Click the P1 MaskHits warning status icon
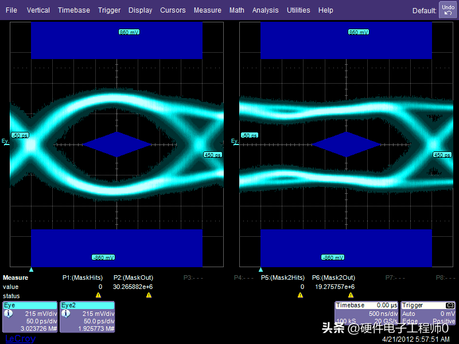Screen dimensions: 459x344 click(98, 295)
